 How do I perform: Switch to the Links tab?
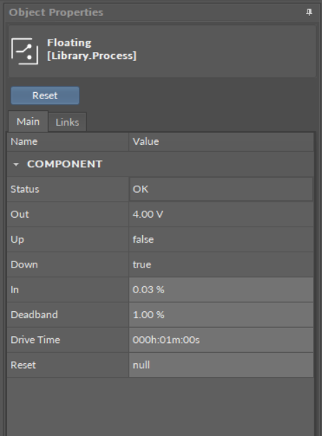(67, 122)
